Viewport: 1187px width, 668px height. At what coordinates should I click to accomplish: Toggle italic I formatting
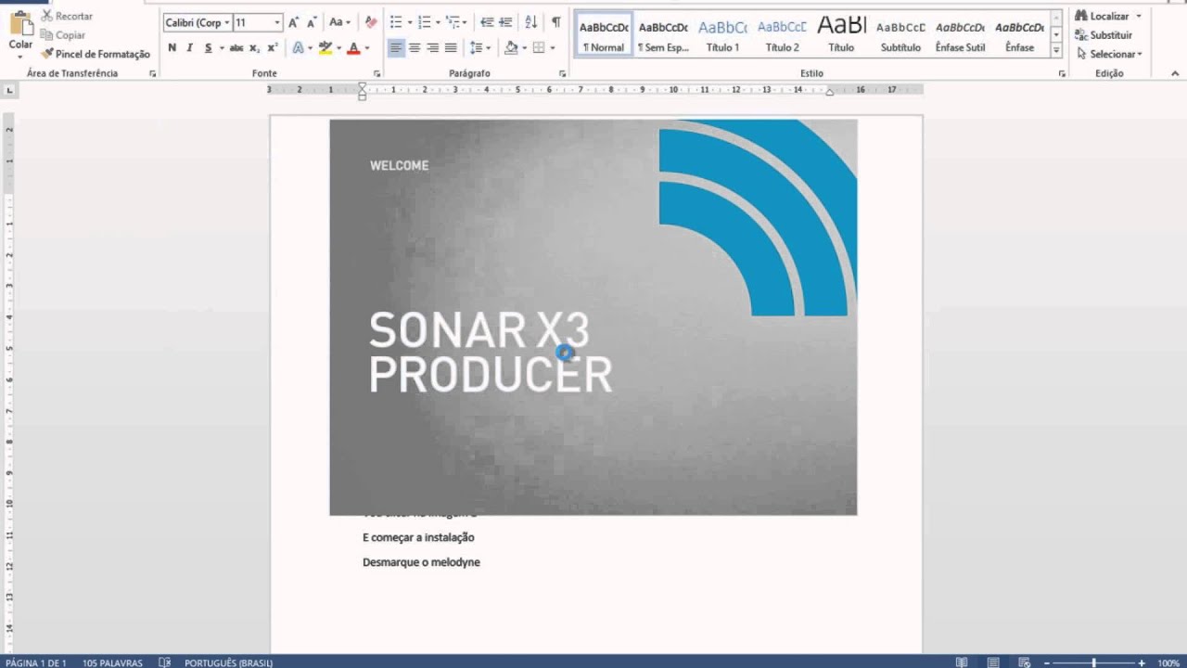(190, 47)
